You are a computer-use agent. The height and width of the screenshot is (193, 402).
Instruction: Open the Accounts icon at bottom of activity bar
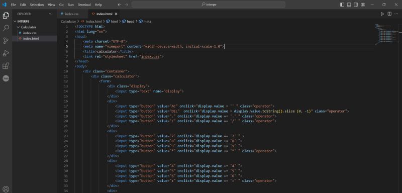[x=6, y=189]
